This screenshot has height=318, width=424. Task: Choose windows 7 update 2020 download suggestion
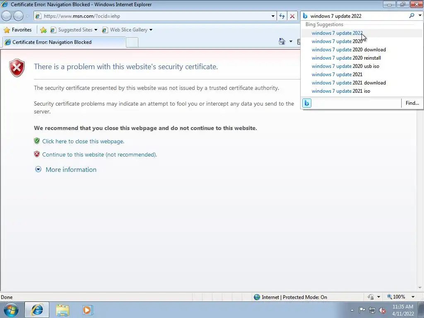click(362, 50)
